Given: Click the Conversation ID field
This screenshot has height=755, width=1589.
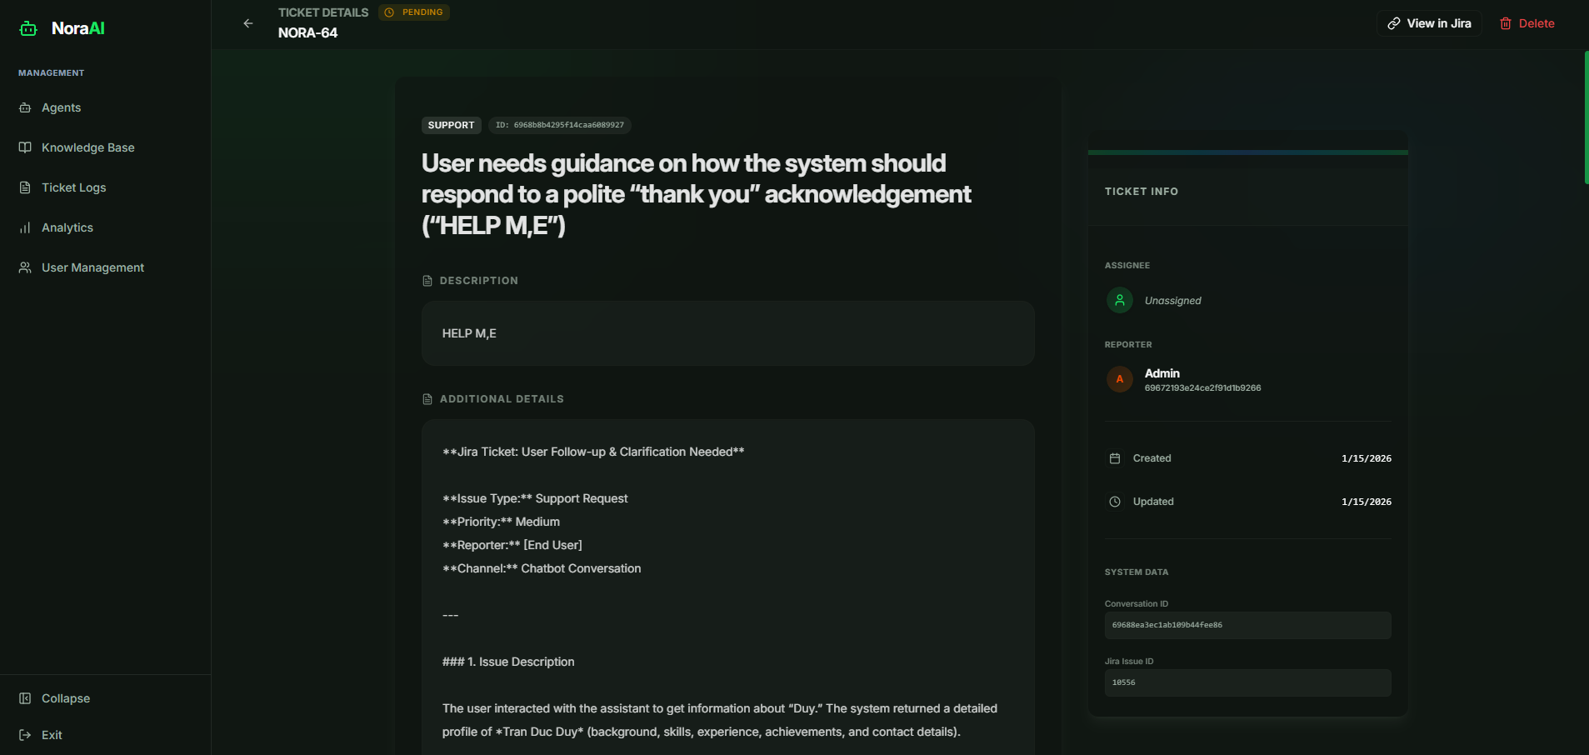Looking at the screenshot, I should [x=1247, y=625].
